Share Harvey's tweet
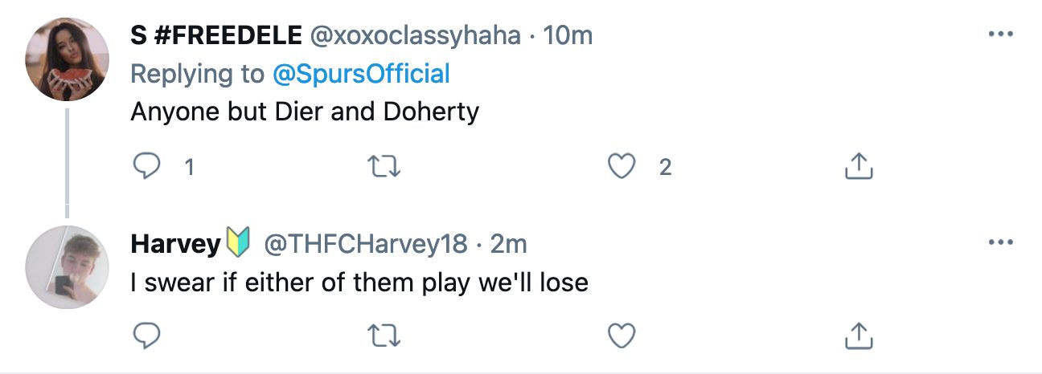The image size is (1042, 374). (858, 335)
